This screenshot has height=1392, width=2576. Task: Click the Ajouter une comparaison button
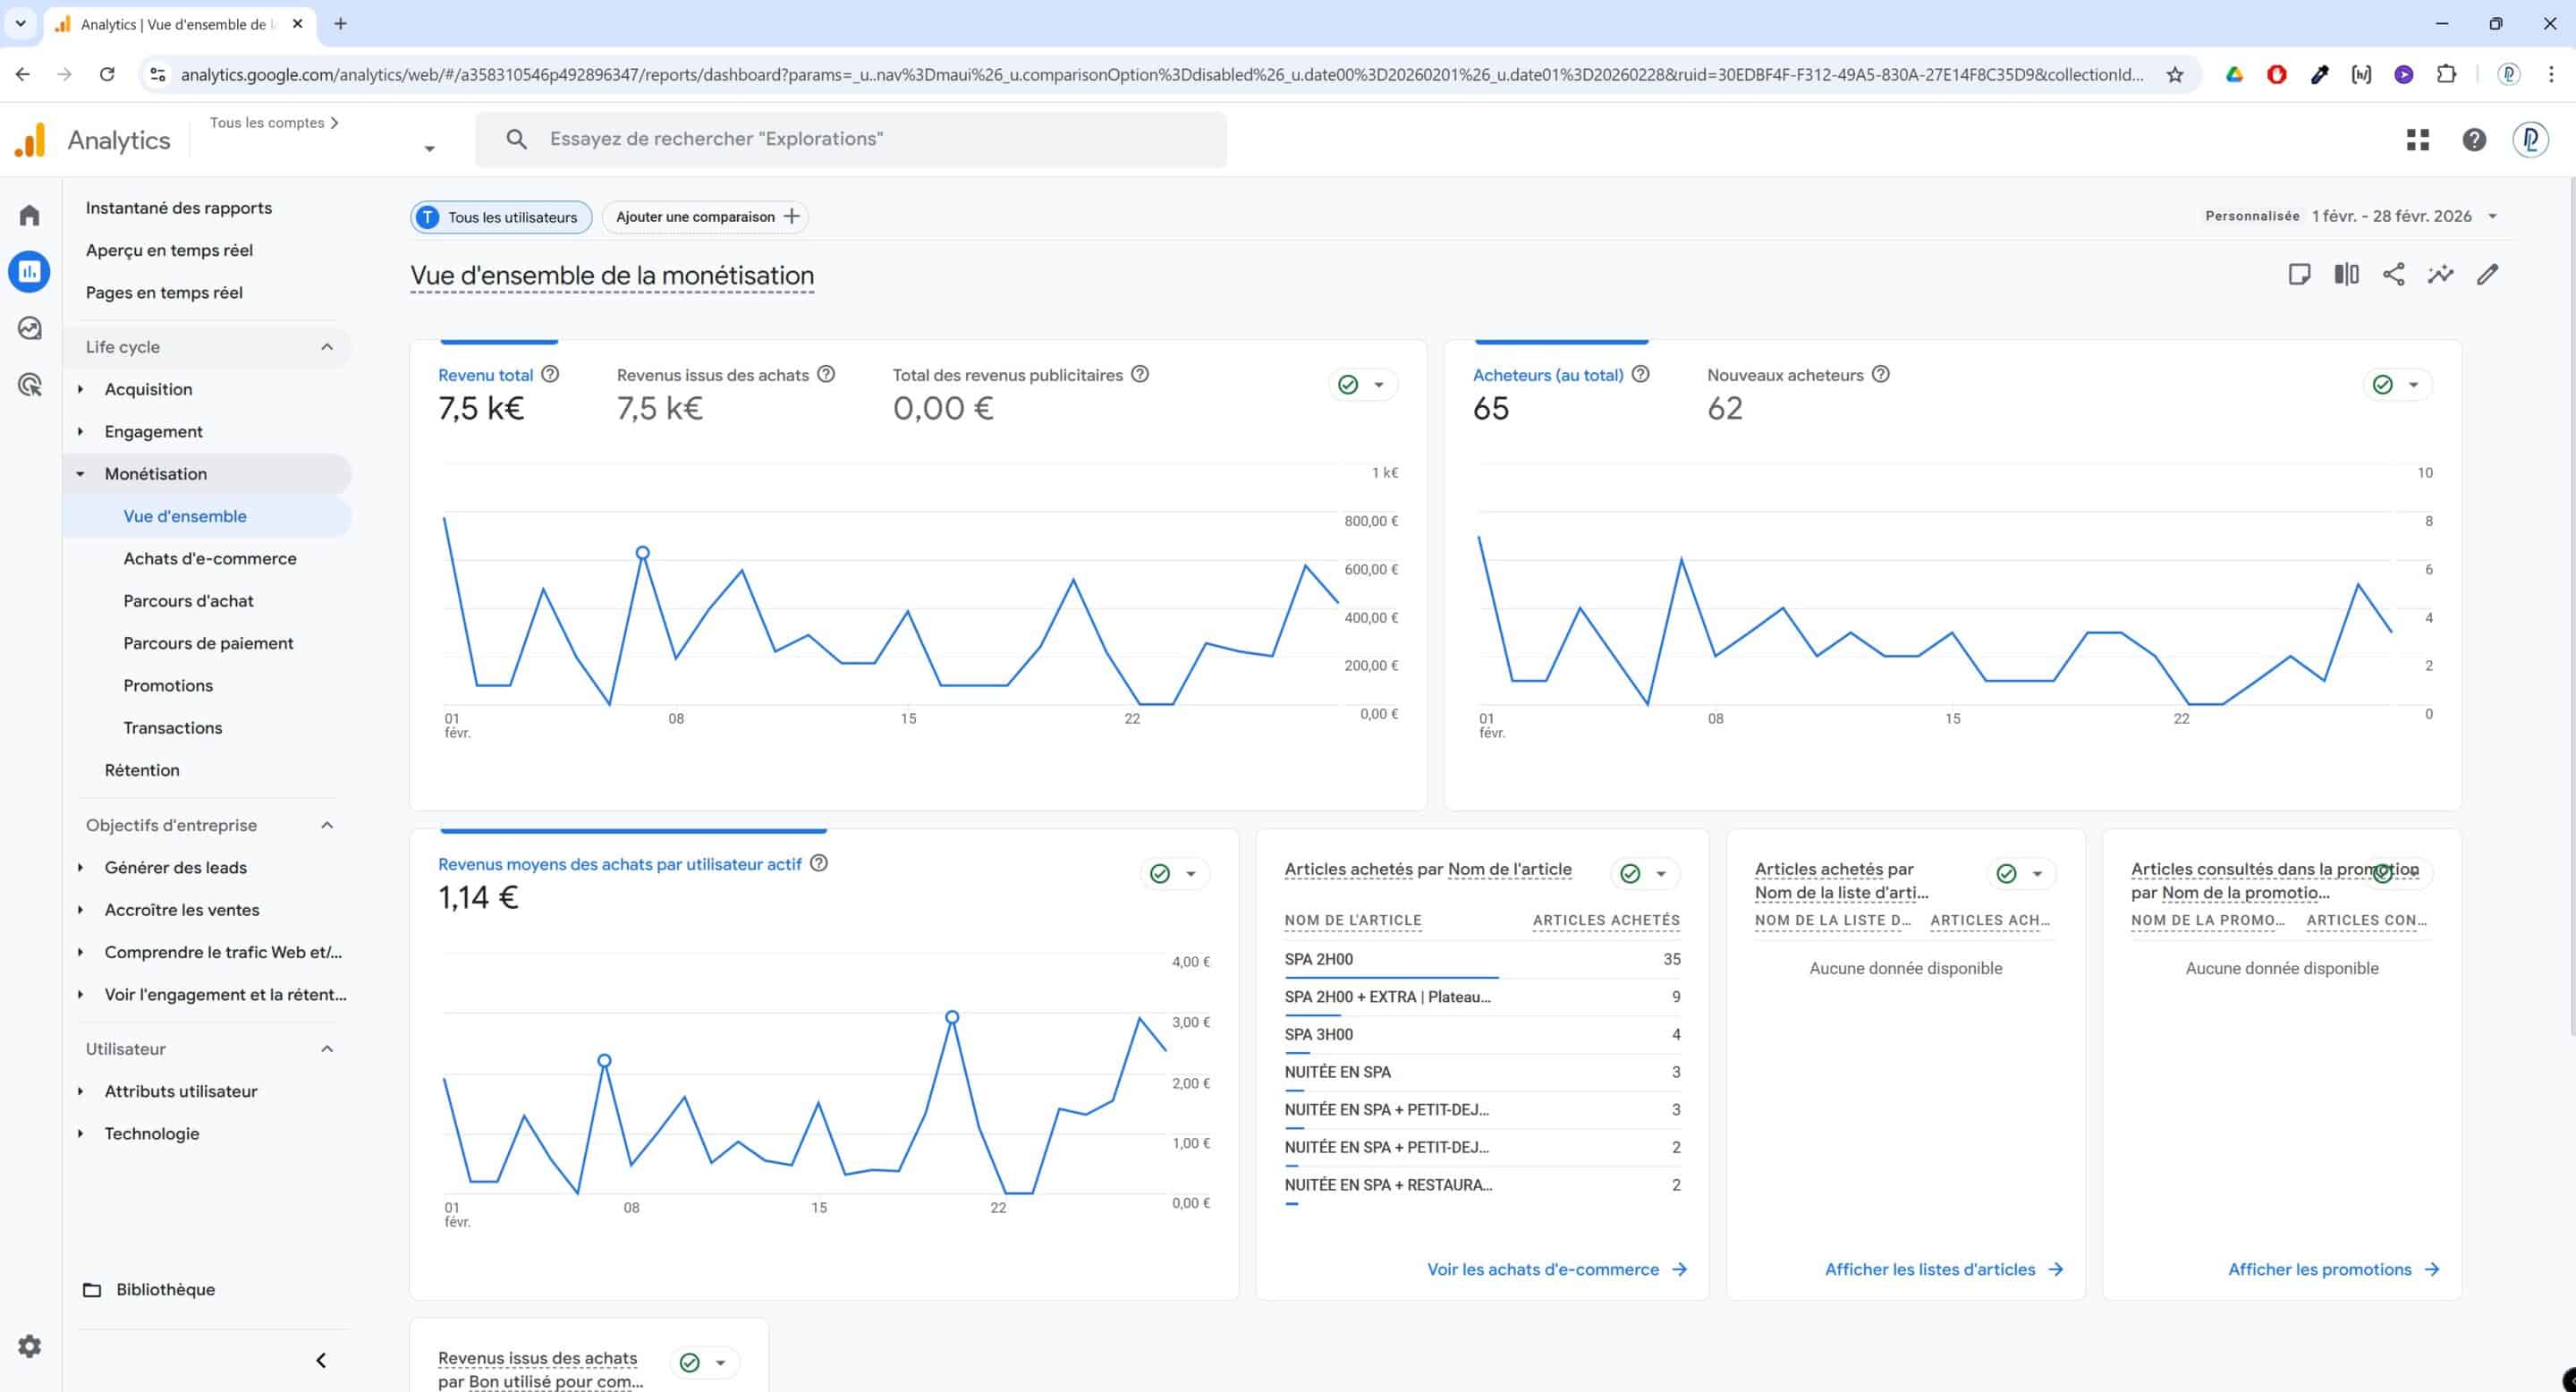[704, 216]
